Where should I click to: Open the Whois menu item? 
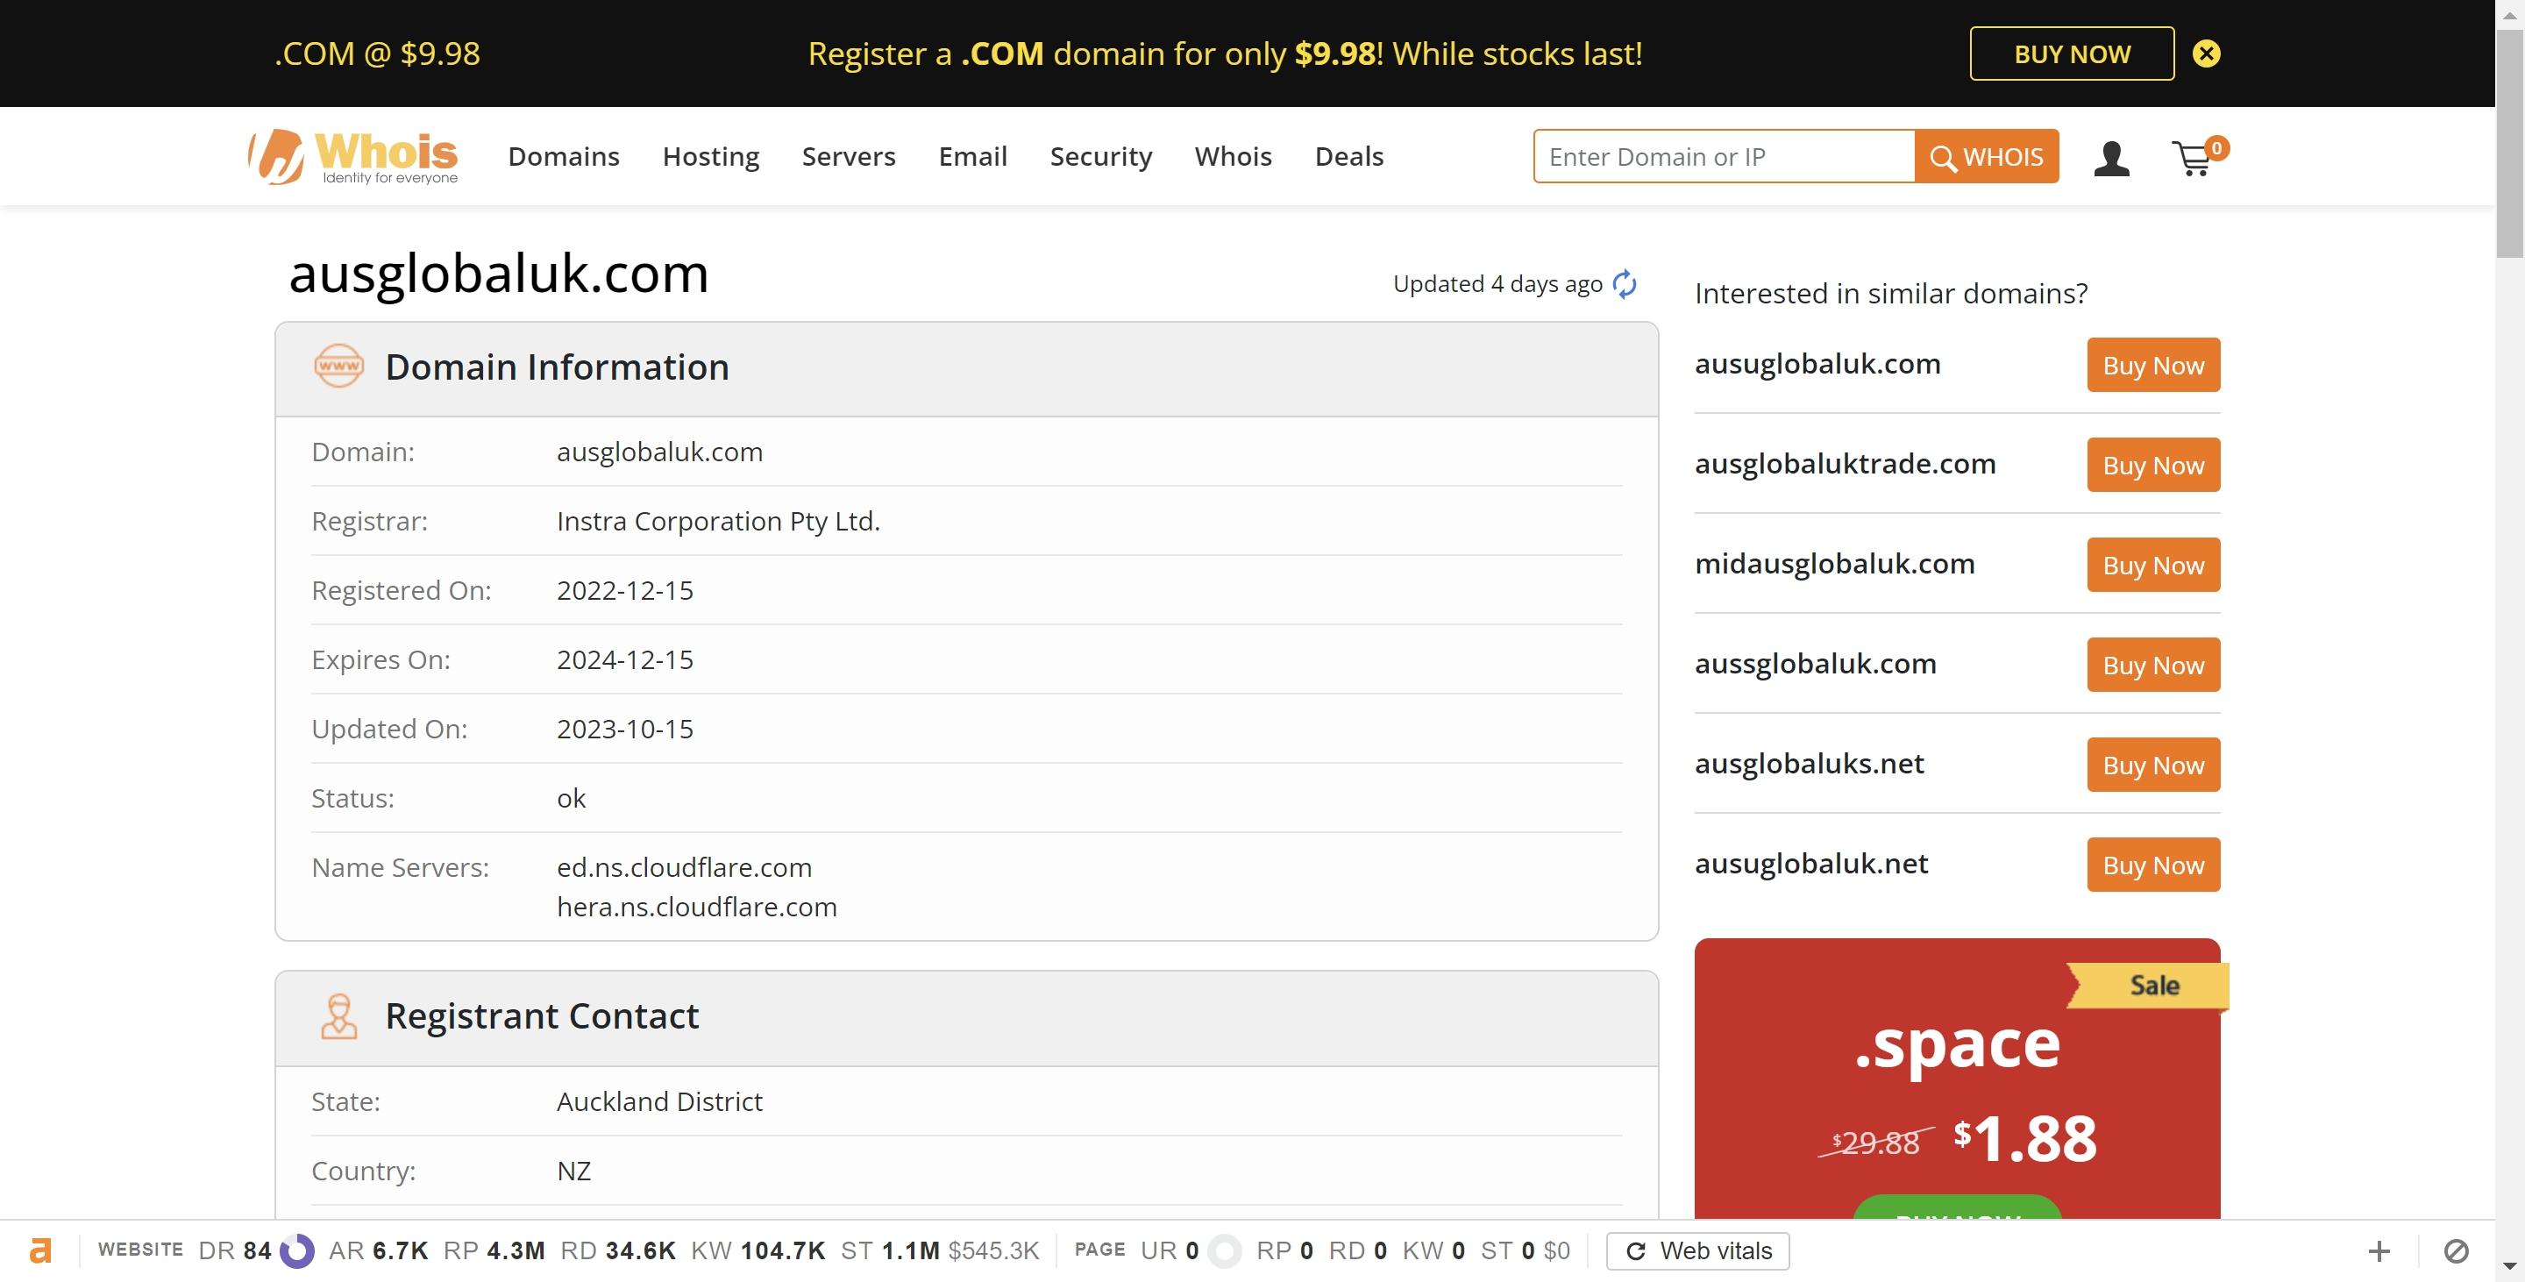(x=1233, y=157)
